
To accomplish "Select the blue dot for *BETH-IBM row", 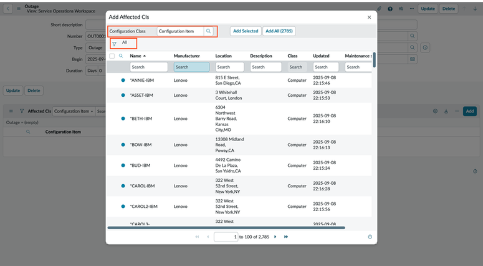I will pos(123,119).
